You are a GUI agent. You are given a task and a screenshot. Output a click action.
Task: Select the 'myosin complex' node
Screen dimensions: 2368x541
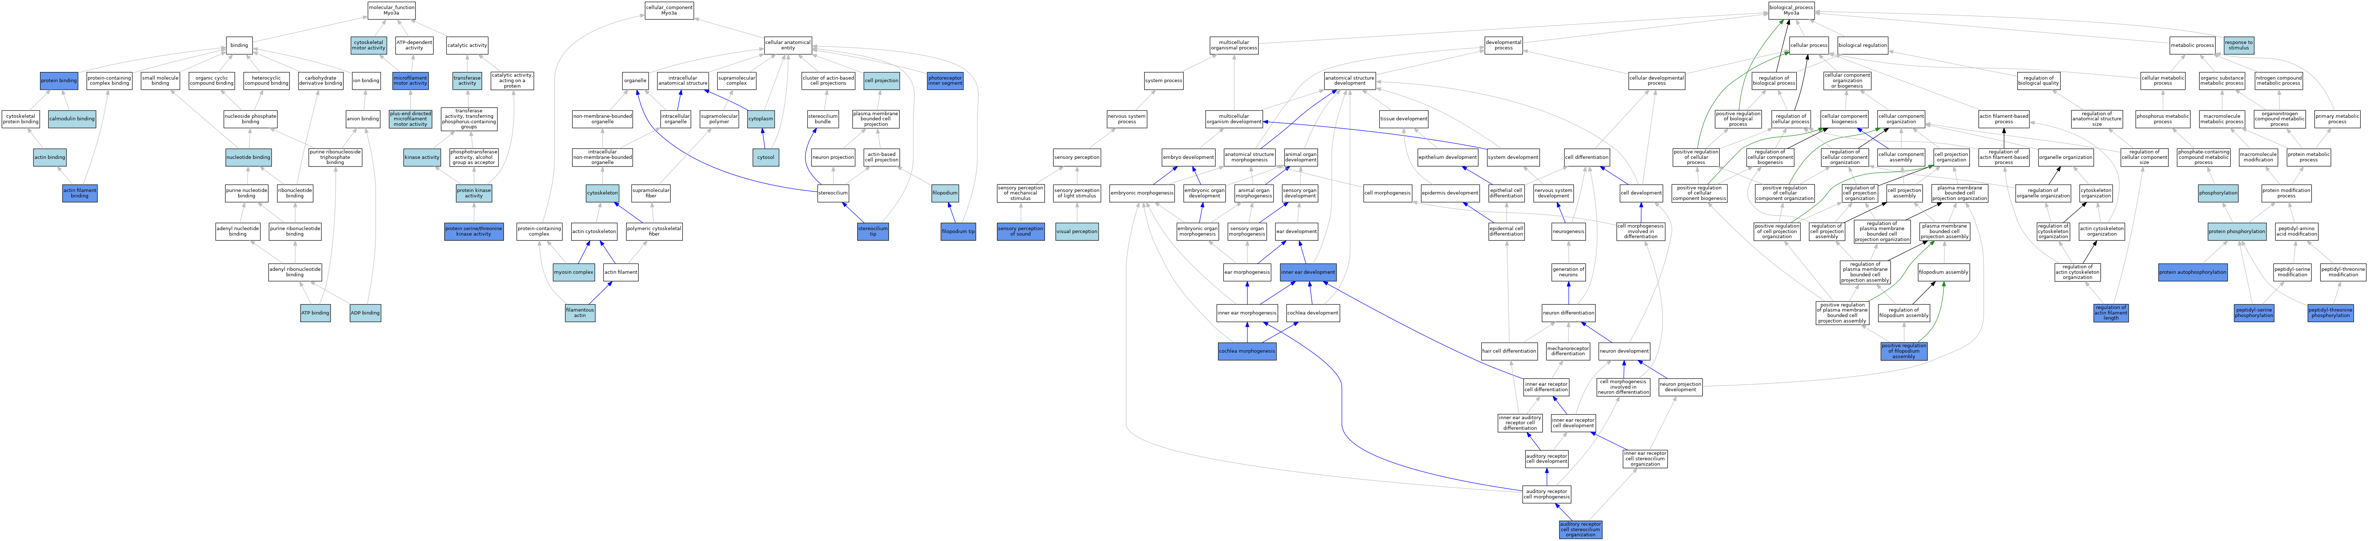[574, 272]
